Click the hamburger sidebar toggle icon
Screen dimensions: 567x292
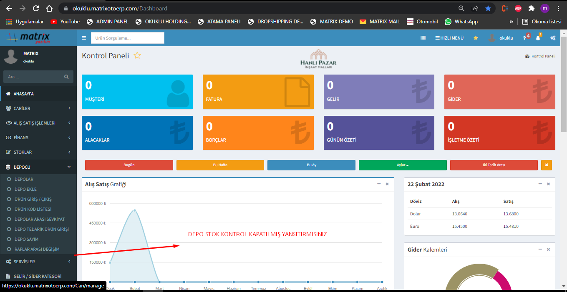pyautogui.click(x=84, y=38)
